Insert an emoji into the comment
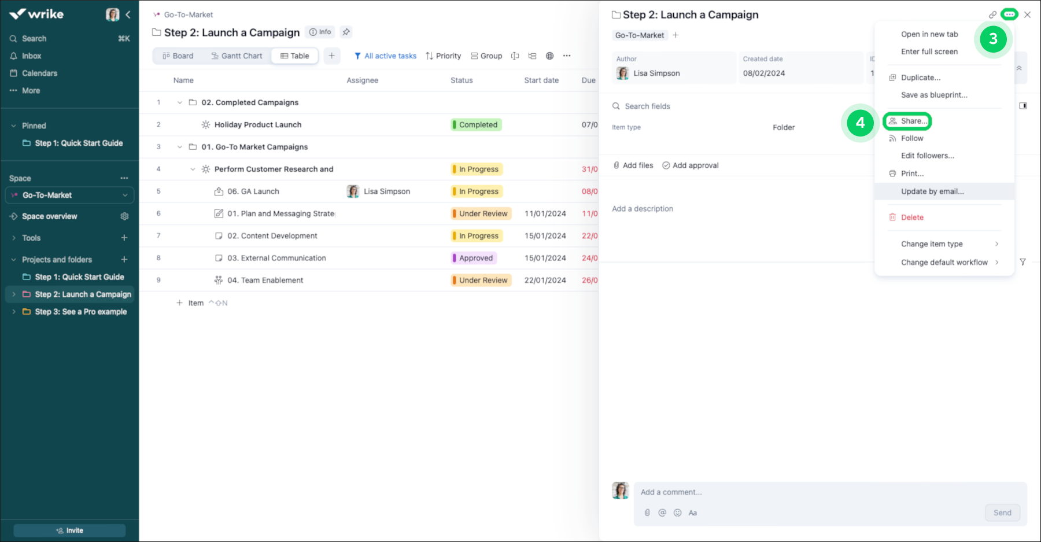This screenshot has width=1041, height=542. tap(677, 512)
